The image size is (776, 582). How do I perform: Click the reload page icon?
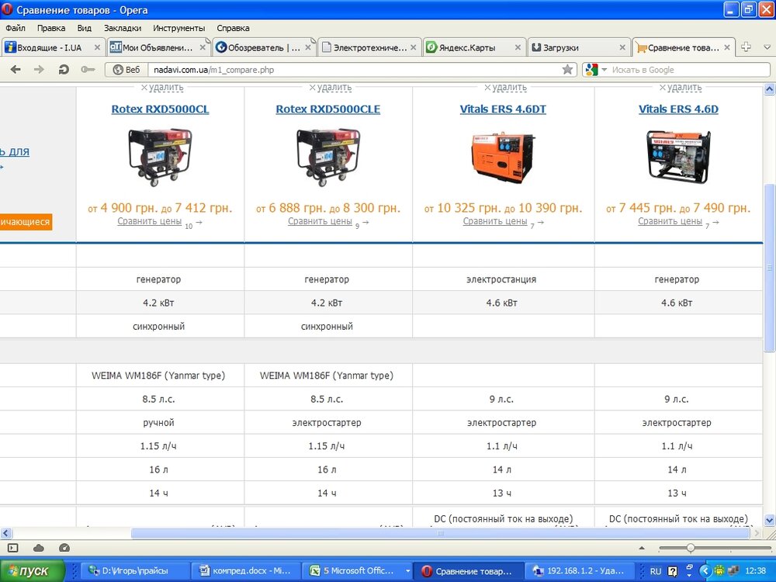click(x=64, y=69)
